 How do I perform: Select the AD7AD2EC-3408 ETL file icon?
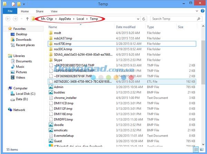click(x=51, y=81)
